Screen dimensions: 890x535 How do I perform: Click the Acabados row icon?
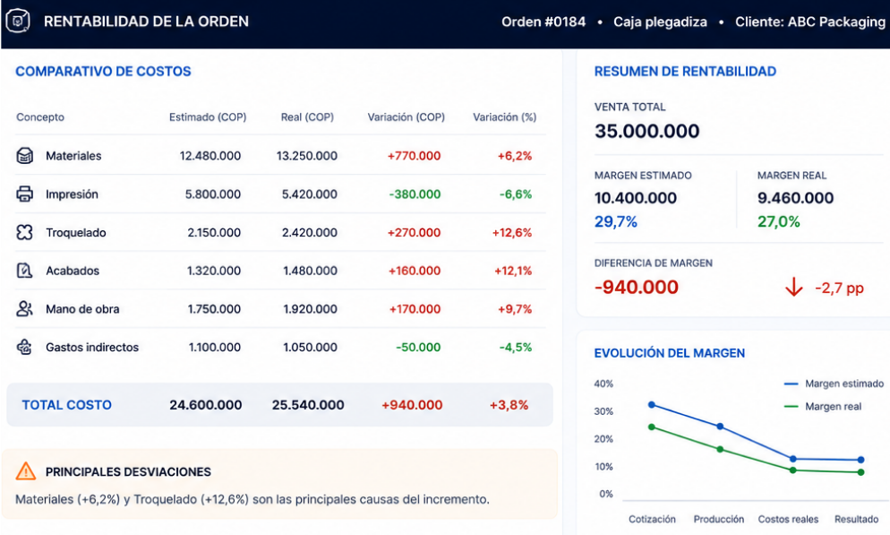click(x=24, y=271)
